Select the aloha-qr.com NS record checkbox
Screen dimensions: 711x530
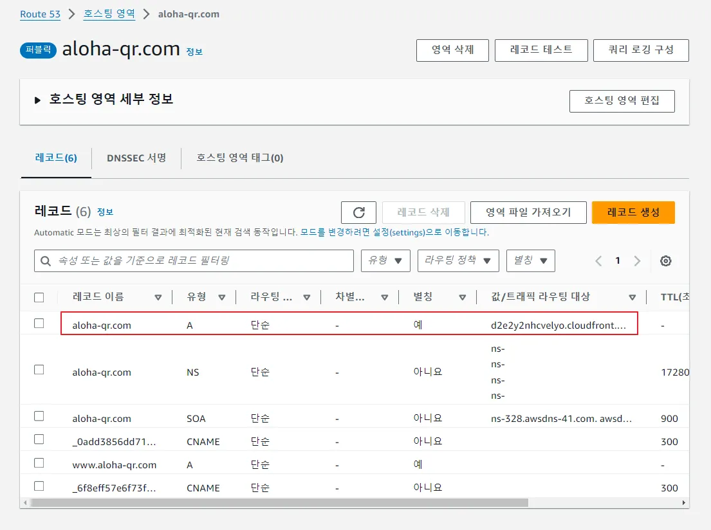pos(39,369)
